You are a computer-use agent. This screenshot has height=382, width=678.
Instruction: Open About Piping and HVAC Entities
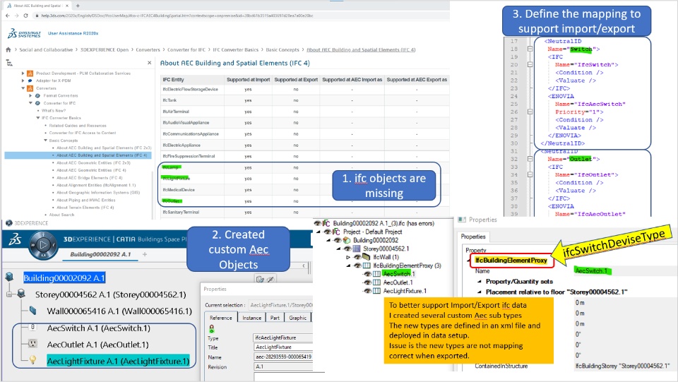point(85,200)
